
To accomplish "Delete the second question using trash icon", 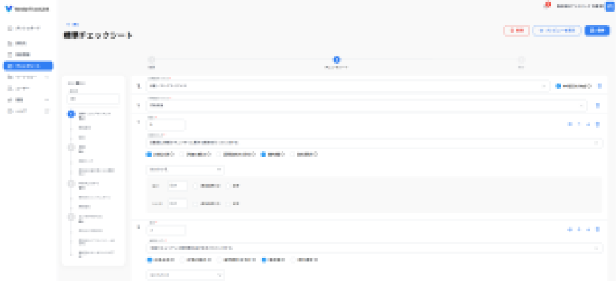I will 598,229.
